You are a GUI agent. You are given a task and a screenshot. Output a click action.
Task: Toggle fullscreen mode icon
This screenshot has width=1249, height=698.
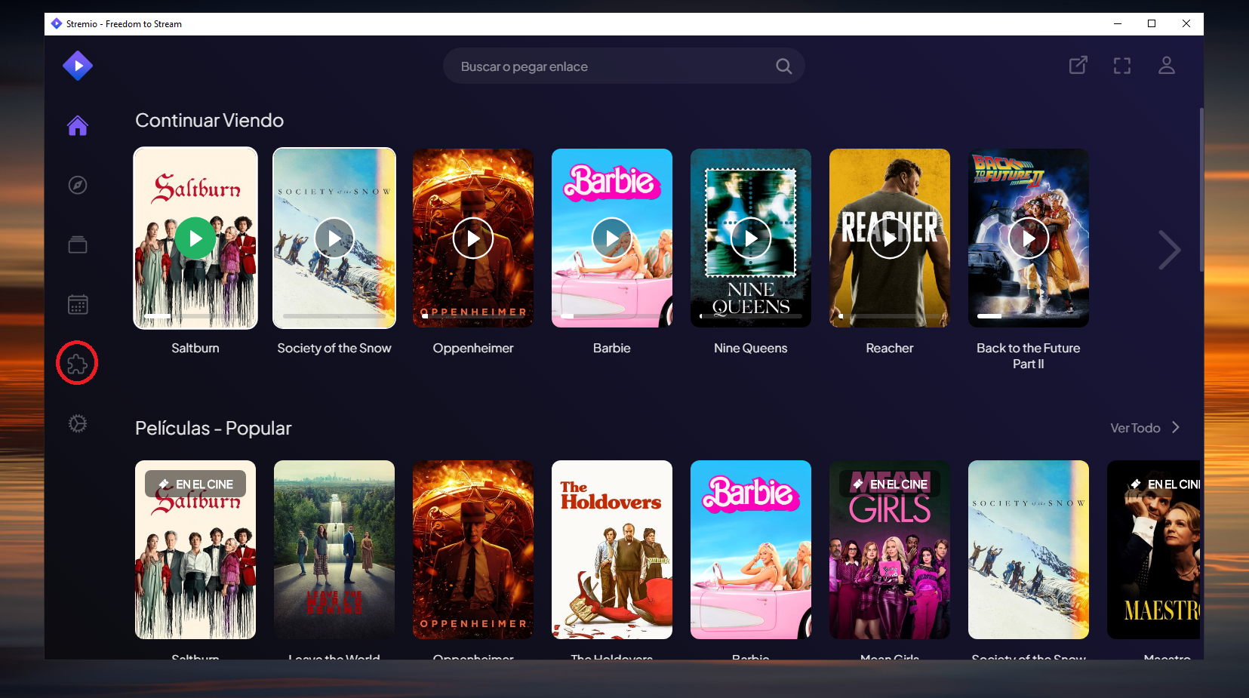pos(1122,66)
